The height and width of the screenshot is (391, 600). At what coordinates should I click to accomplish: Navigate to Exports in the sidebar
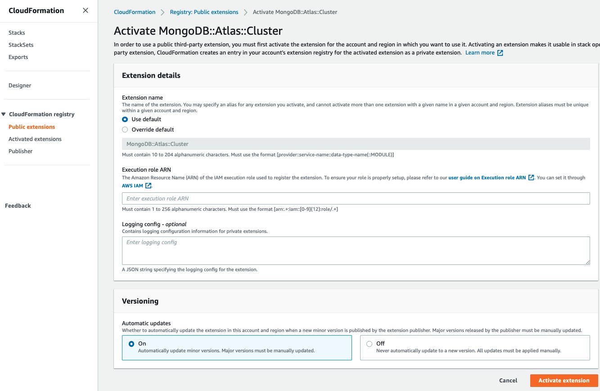18,57
